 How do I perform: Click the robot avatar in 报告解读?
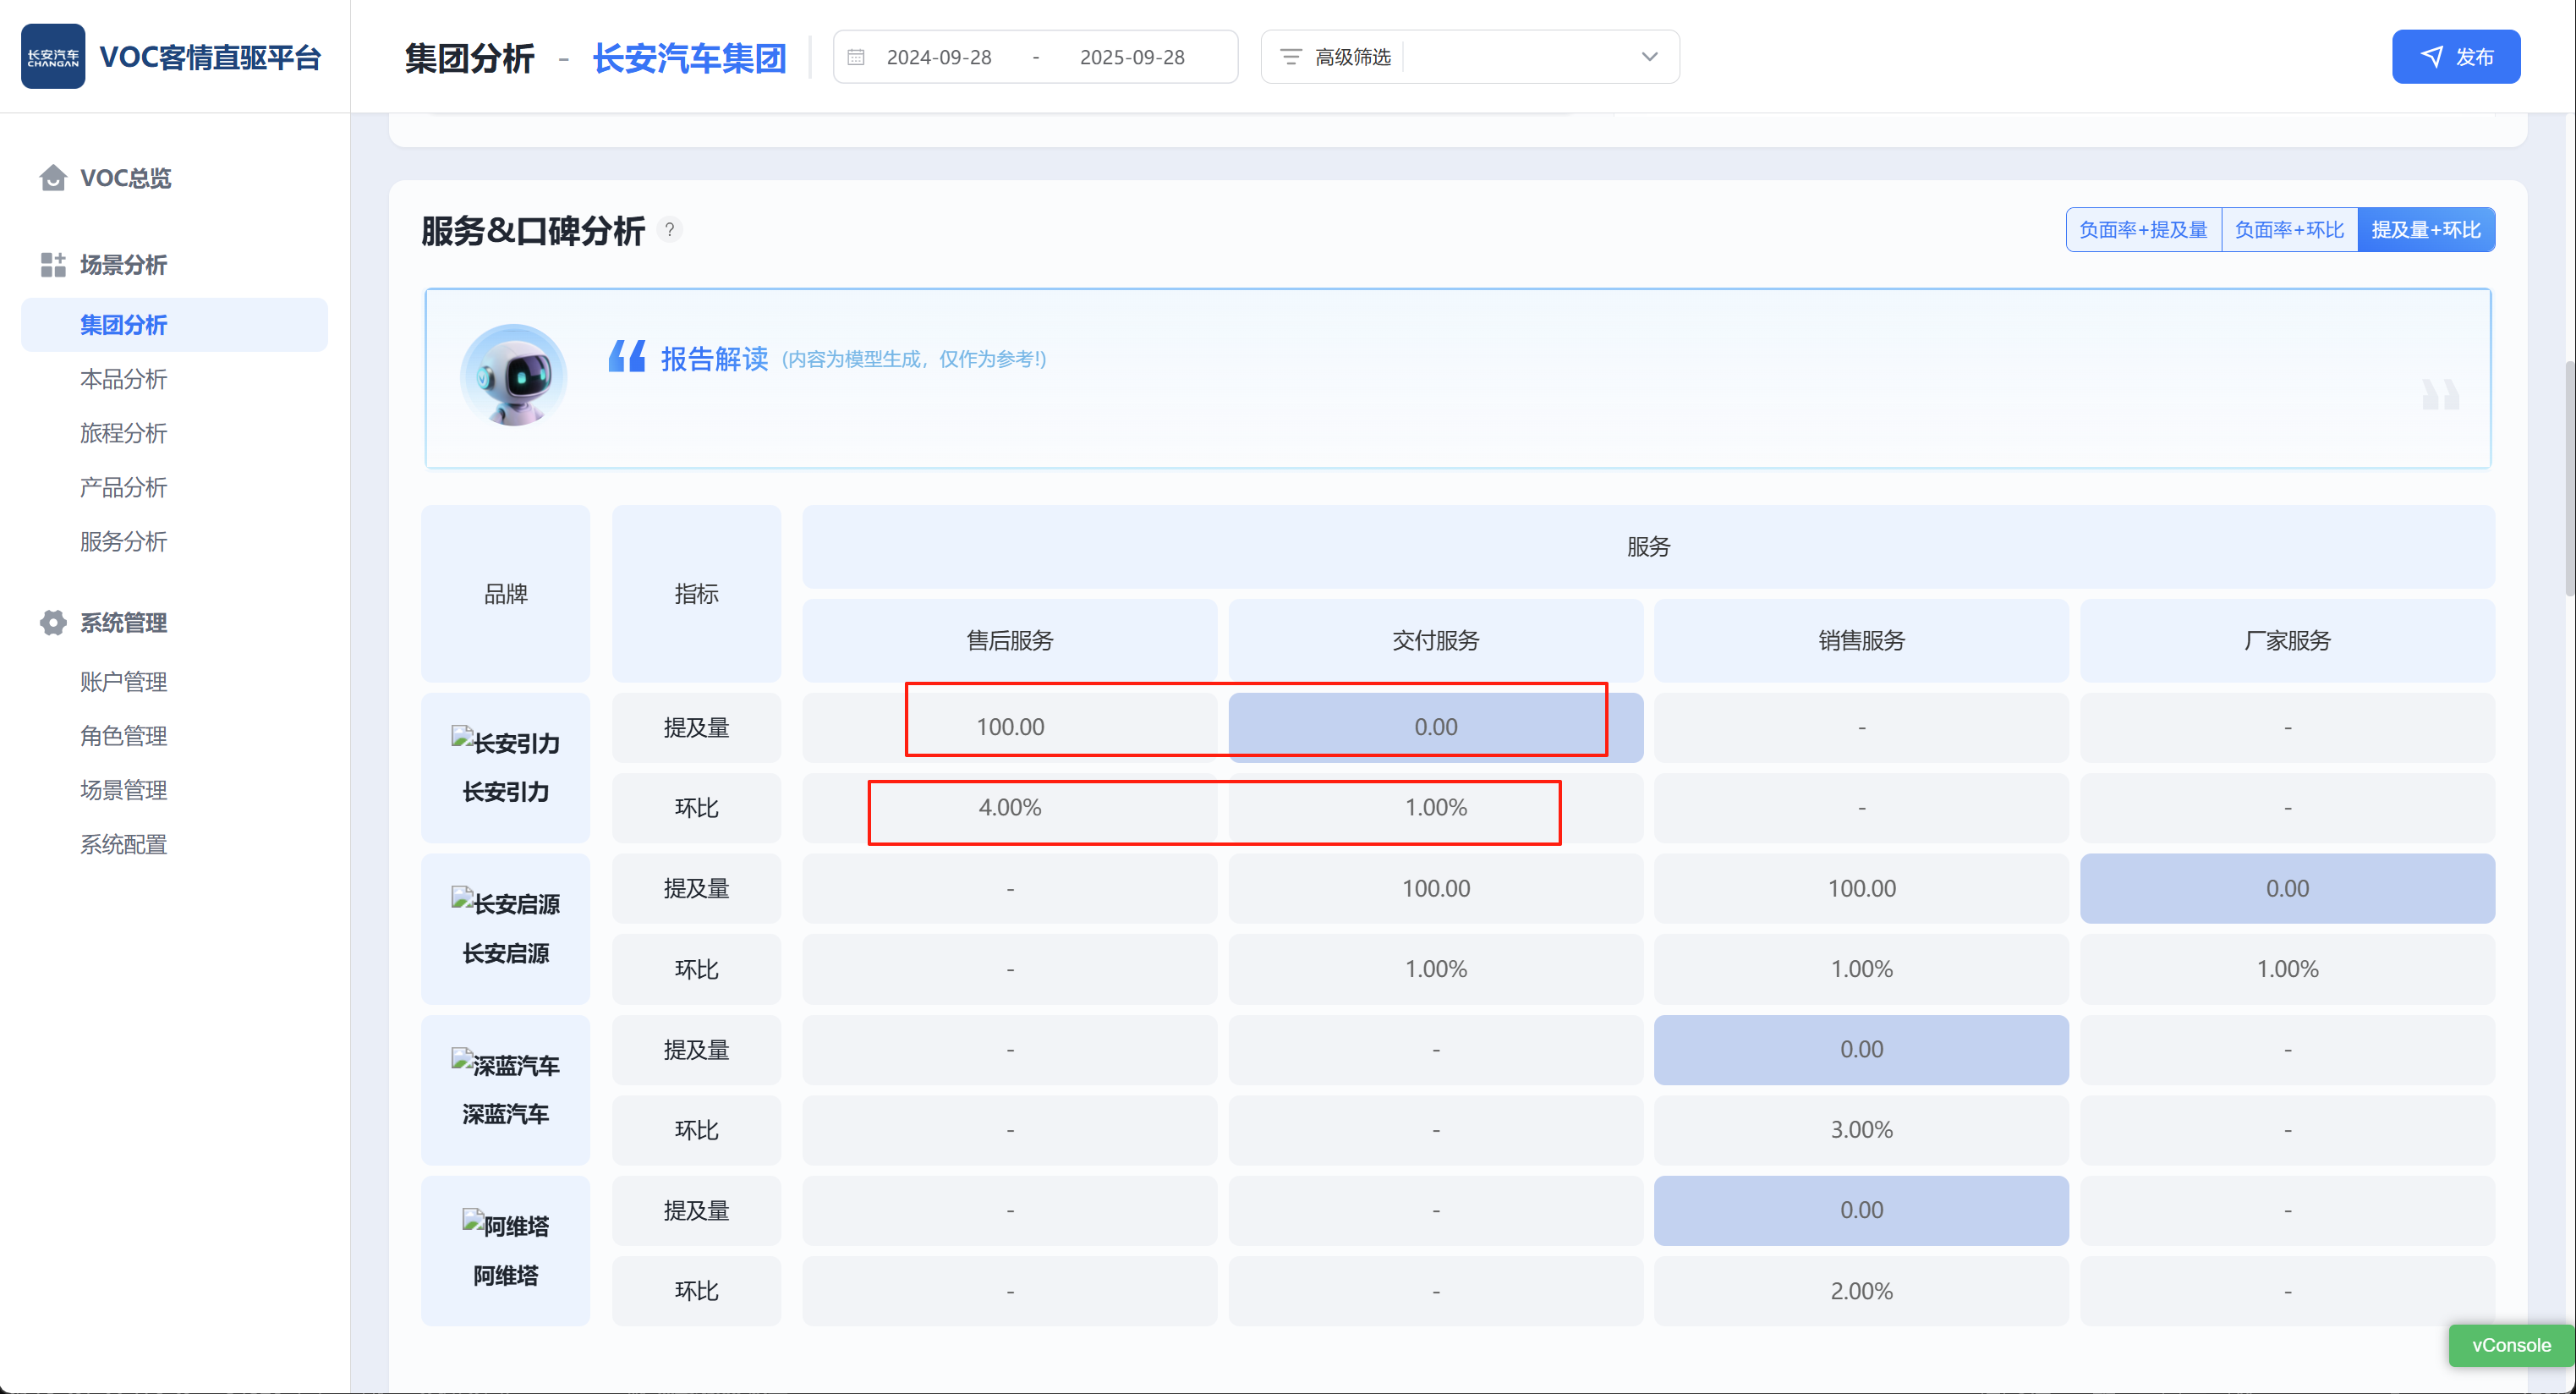pyautogui.click(x=514, y=375)
